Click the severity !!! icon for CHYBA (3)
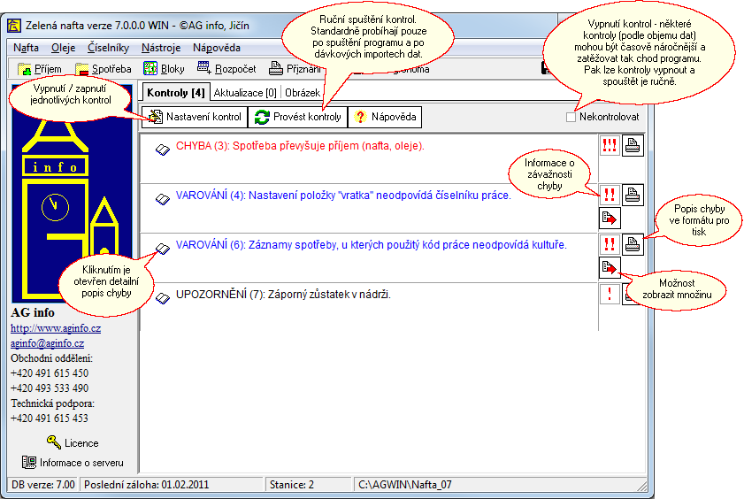Image resolution: width=744 pixels, height=499 pixels. [610, 145]
